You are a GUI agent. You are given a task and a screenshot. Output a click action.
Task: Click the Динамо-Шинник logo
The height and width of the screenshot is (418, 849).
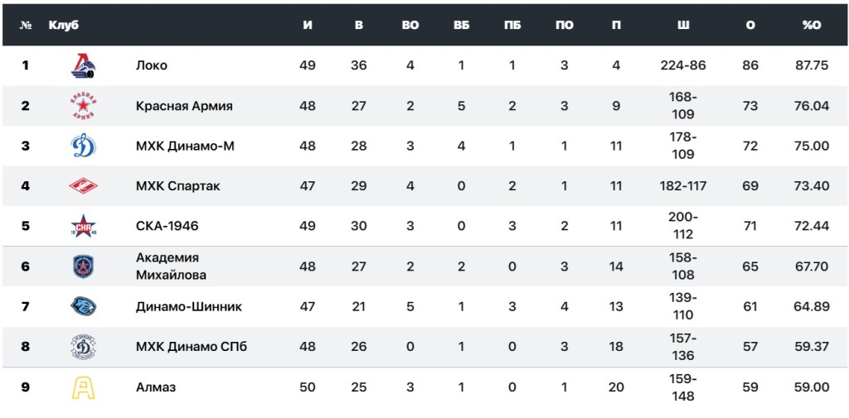tap(84, 306)
